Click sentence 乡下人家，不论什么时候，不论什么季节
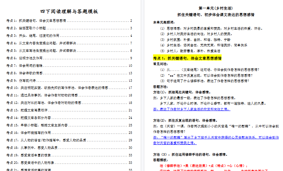The height and width of the screenshot is (171, 283). [x=213, y=104]
